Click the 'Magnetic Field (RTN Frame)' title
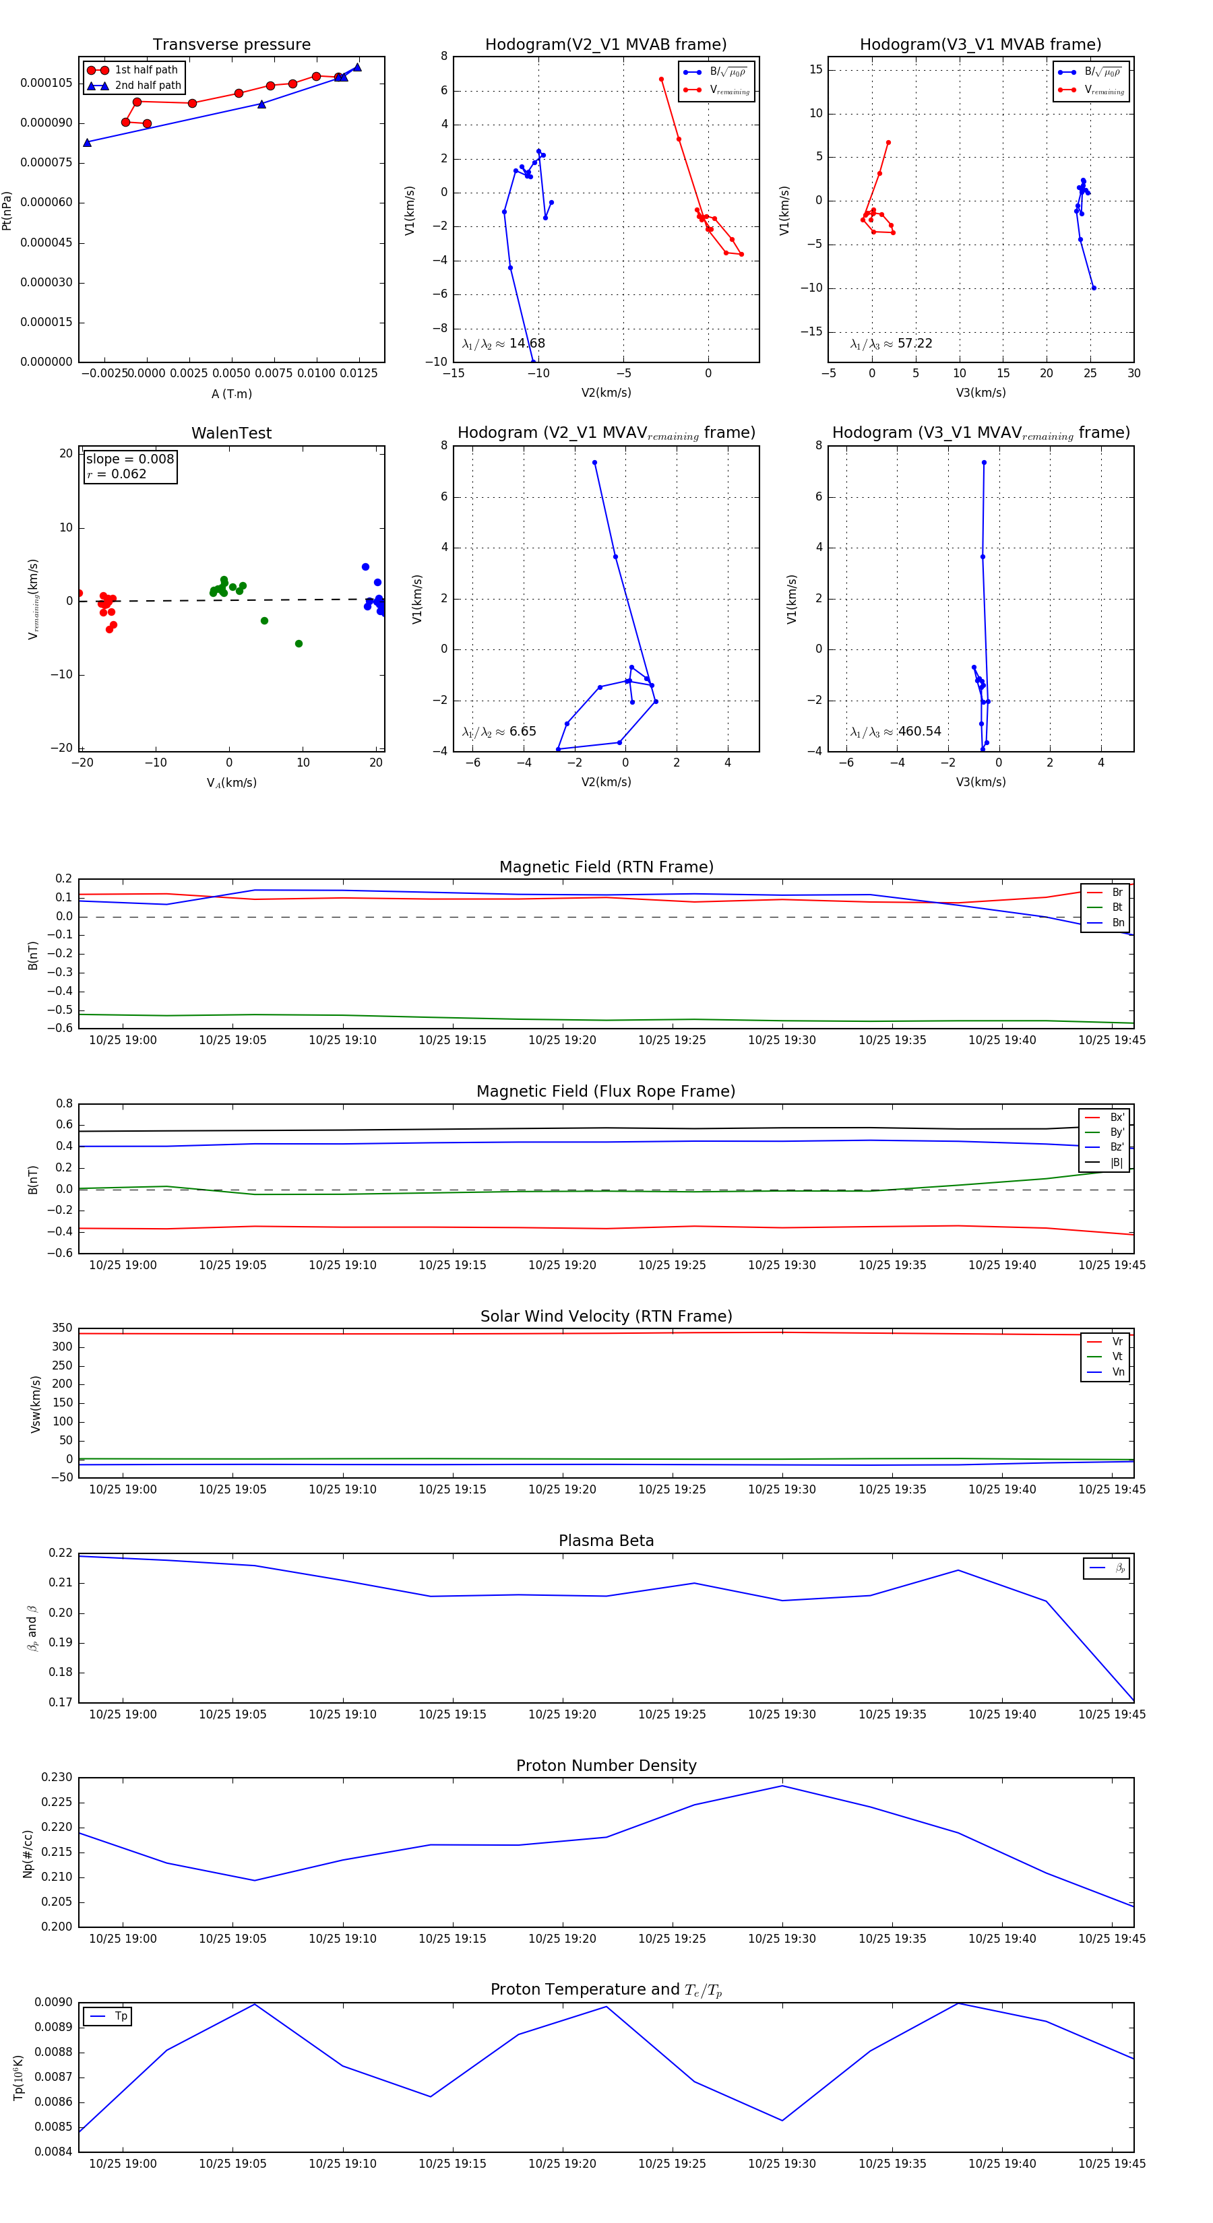 (x=606, y=867)
